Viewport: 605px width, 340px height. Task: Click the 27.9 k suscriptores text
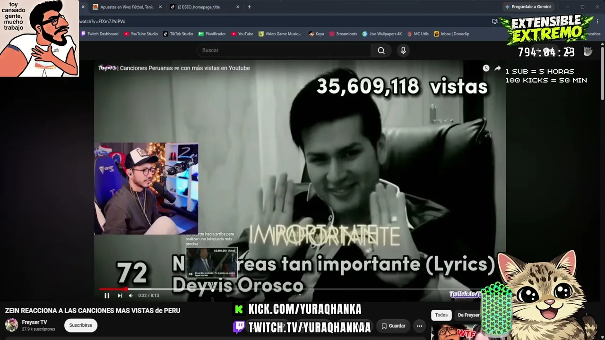[x=38, y=329]
